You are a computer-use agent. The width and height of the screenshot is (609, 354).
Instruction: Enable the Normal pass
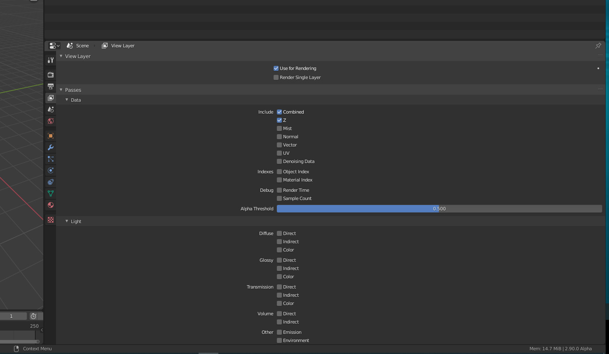(x=279, y=137)
